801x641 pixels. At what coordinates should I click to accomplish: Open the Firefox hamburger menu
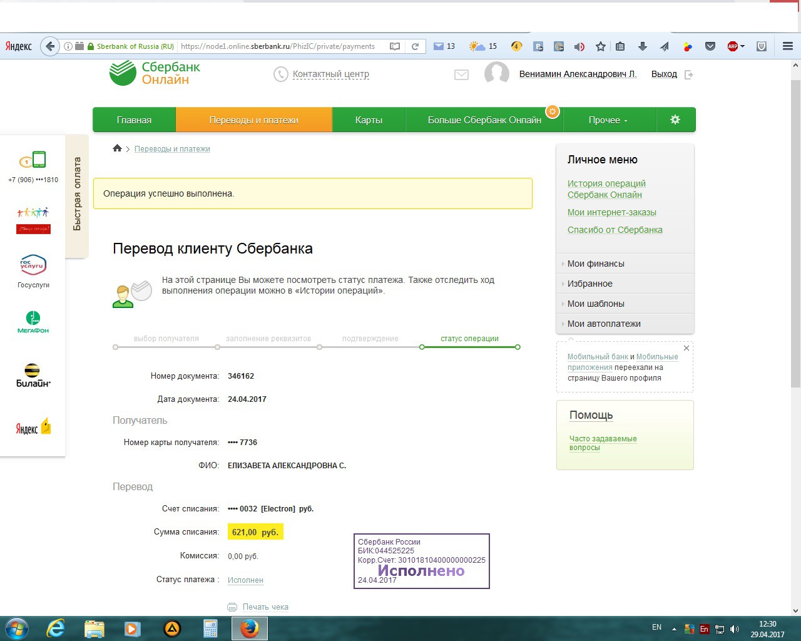click(x=788, y=46)
